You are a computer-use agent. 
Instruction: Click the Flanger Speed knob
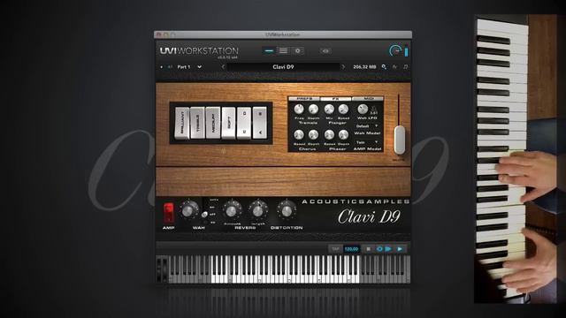point(343,109)
